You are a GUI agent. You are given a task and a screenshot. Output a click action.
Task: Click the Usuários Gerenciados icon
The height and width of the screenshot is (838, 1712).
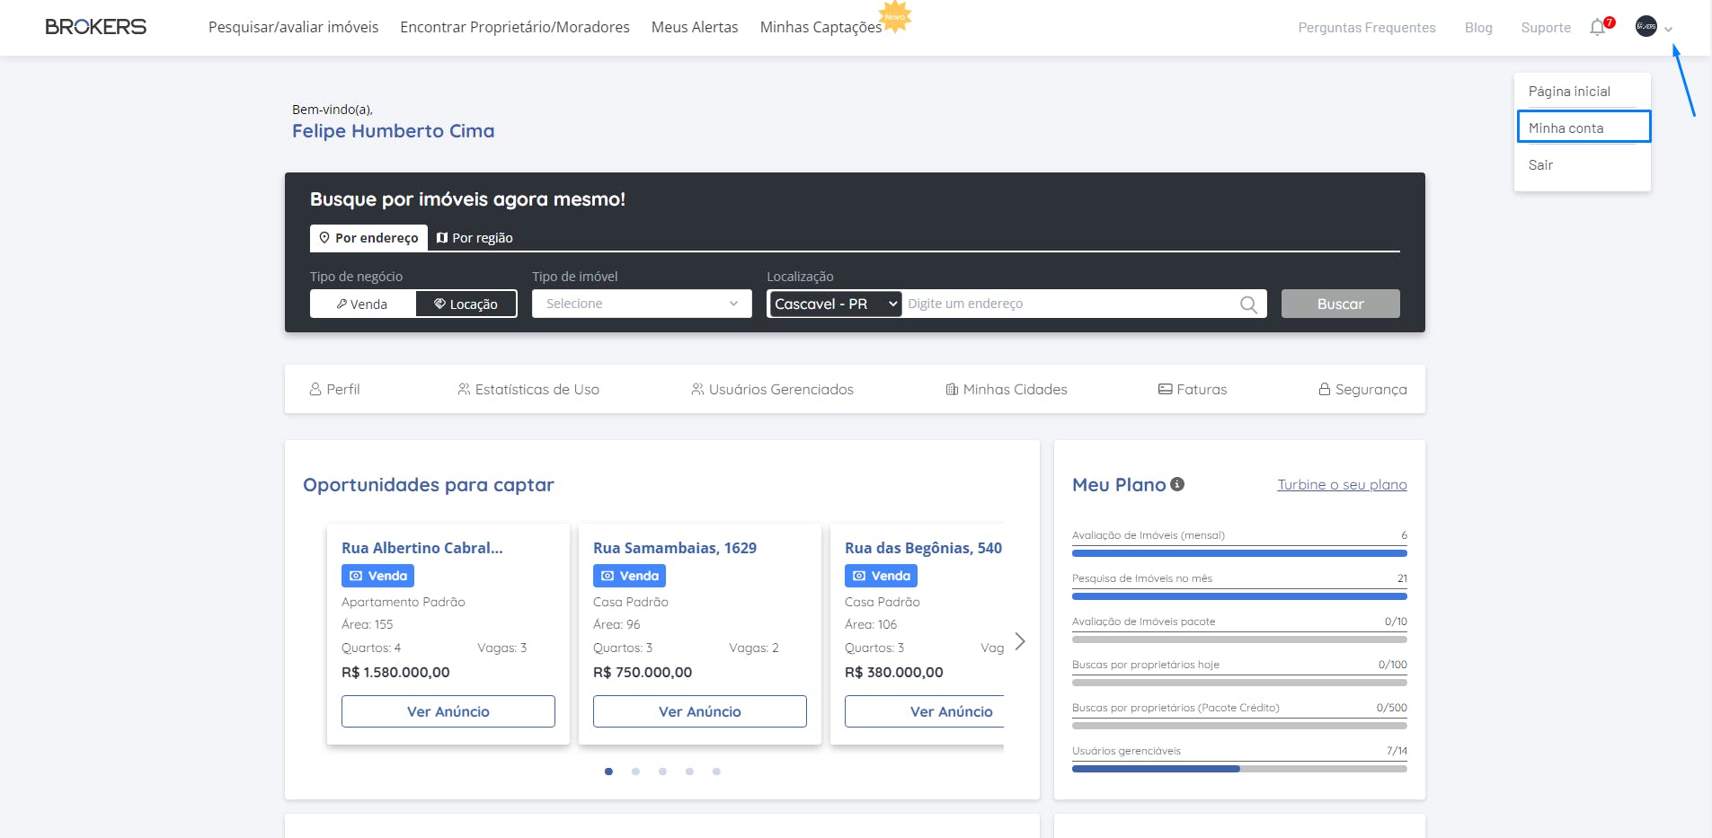point(697,389)
